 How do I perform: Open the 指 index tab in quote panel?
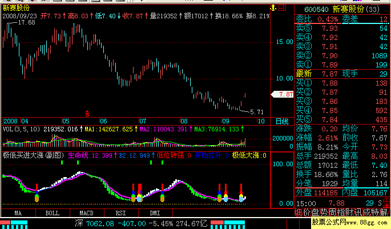click(x=341, y=212)
